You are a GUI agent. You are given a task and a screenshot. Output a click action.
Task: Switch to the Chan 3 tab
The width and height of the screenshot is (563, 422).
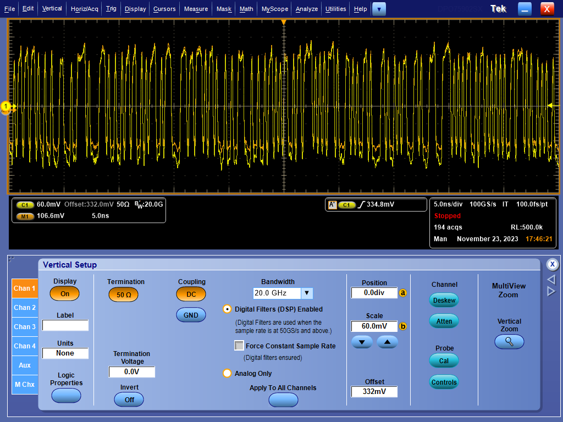[25, 327]
